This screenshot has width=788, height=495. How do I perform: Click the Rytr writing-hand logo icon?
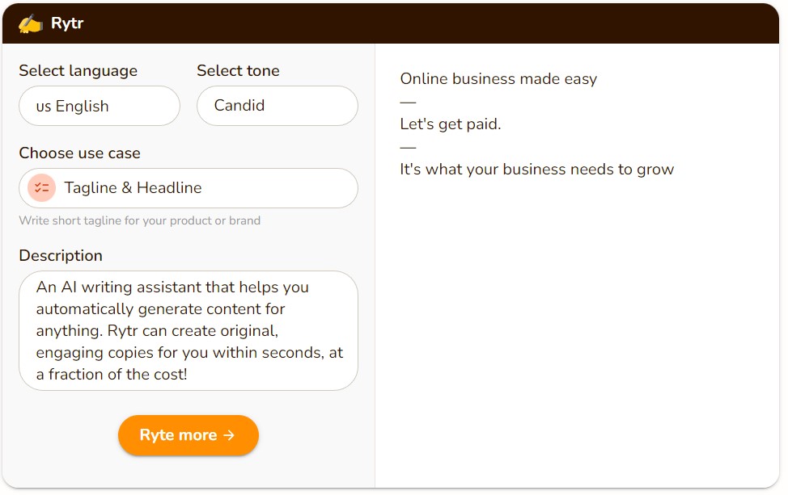[30, 23]
